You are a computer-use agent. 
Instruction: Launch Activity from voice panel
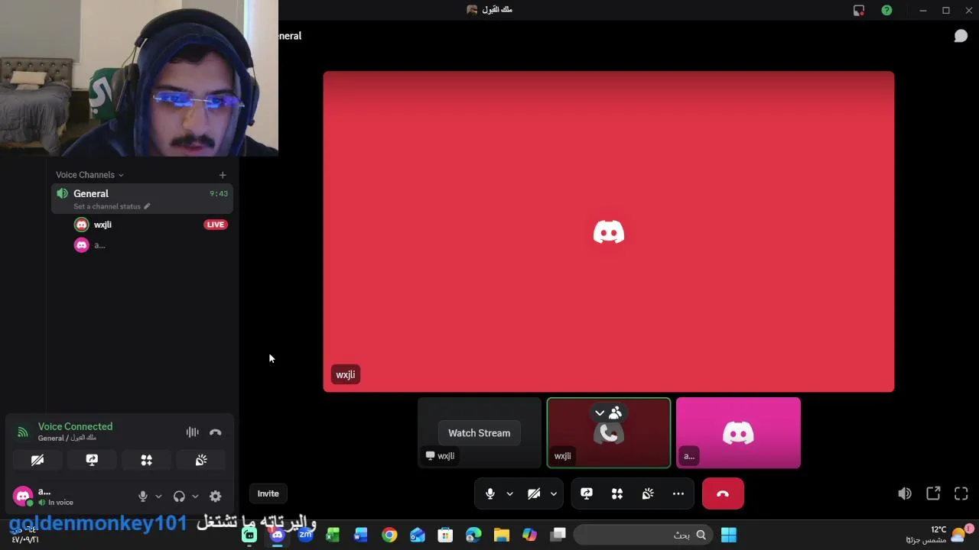[147, 460]
